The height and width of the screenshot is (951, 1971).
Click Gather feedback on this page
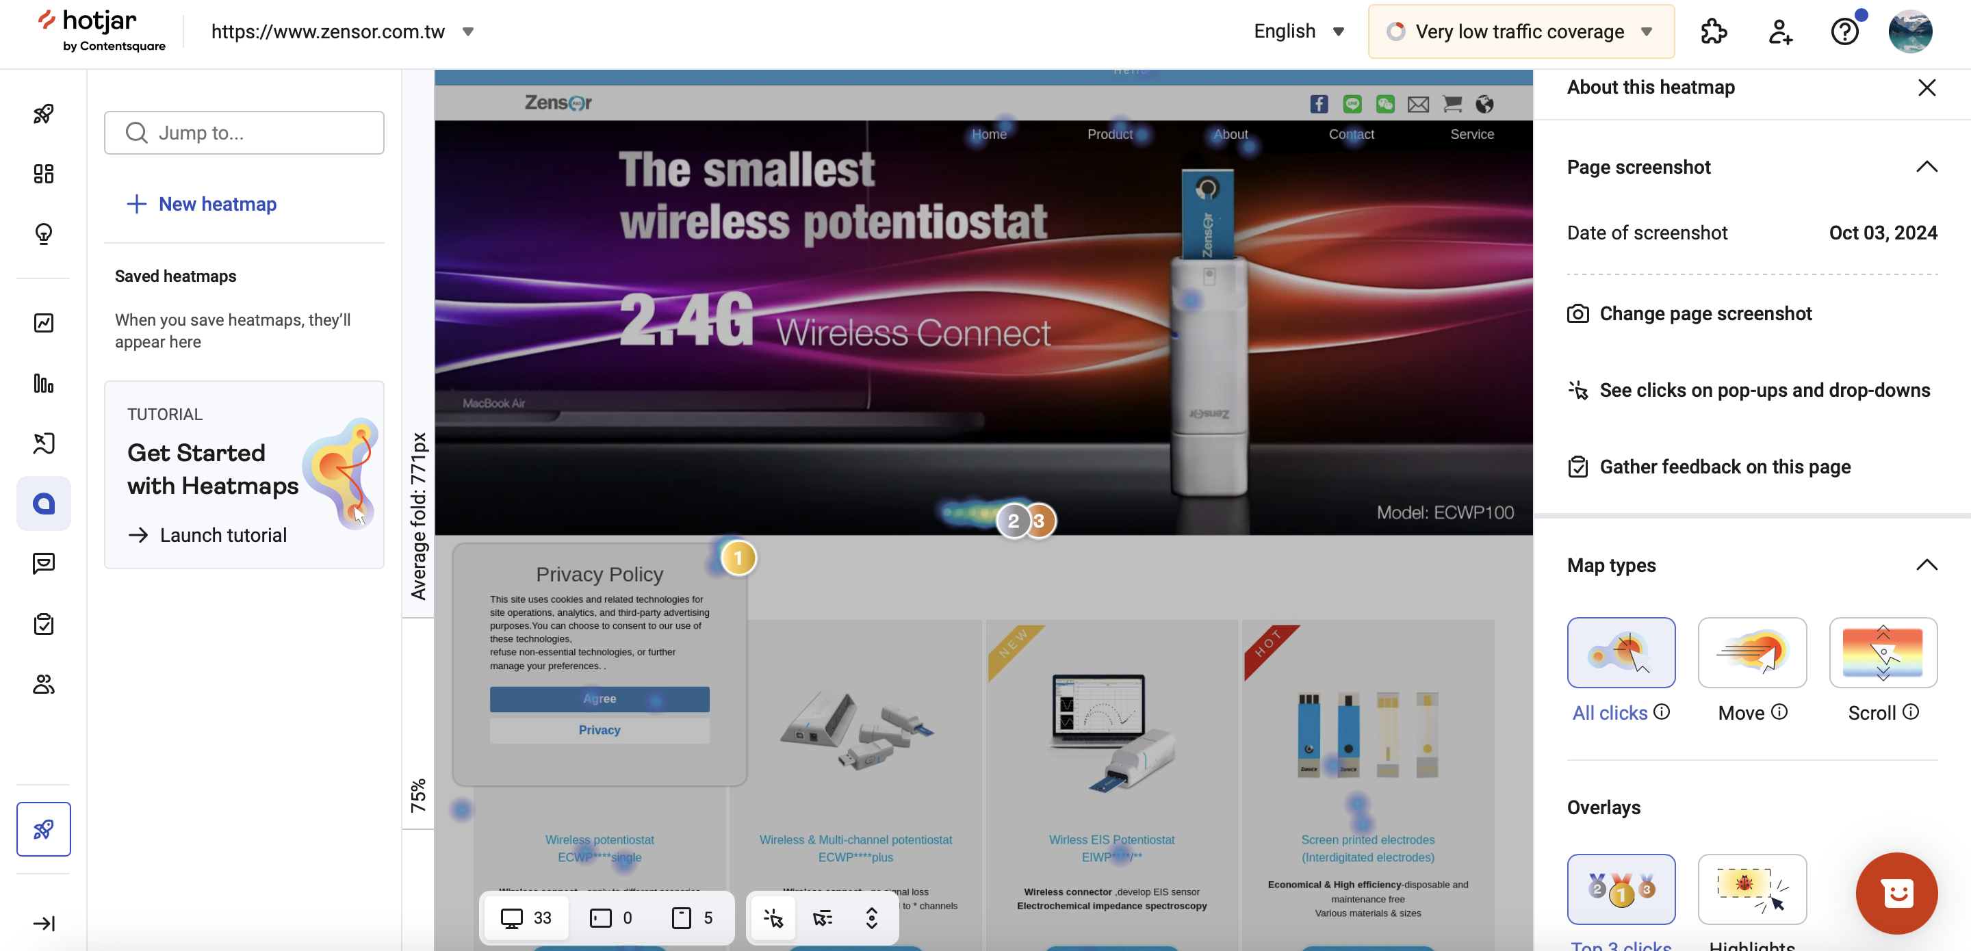[x=1709, y=467]
